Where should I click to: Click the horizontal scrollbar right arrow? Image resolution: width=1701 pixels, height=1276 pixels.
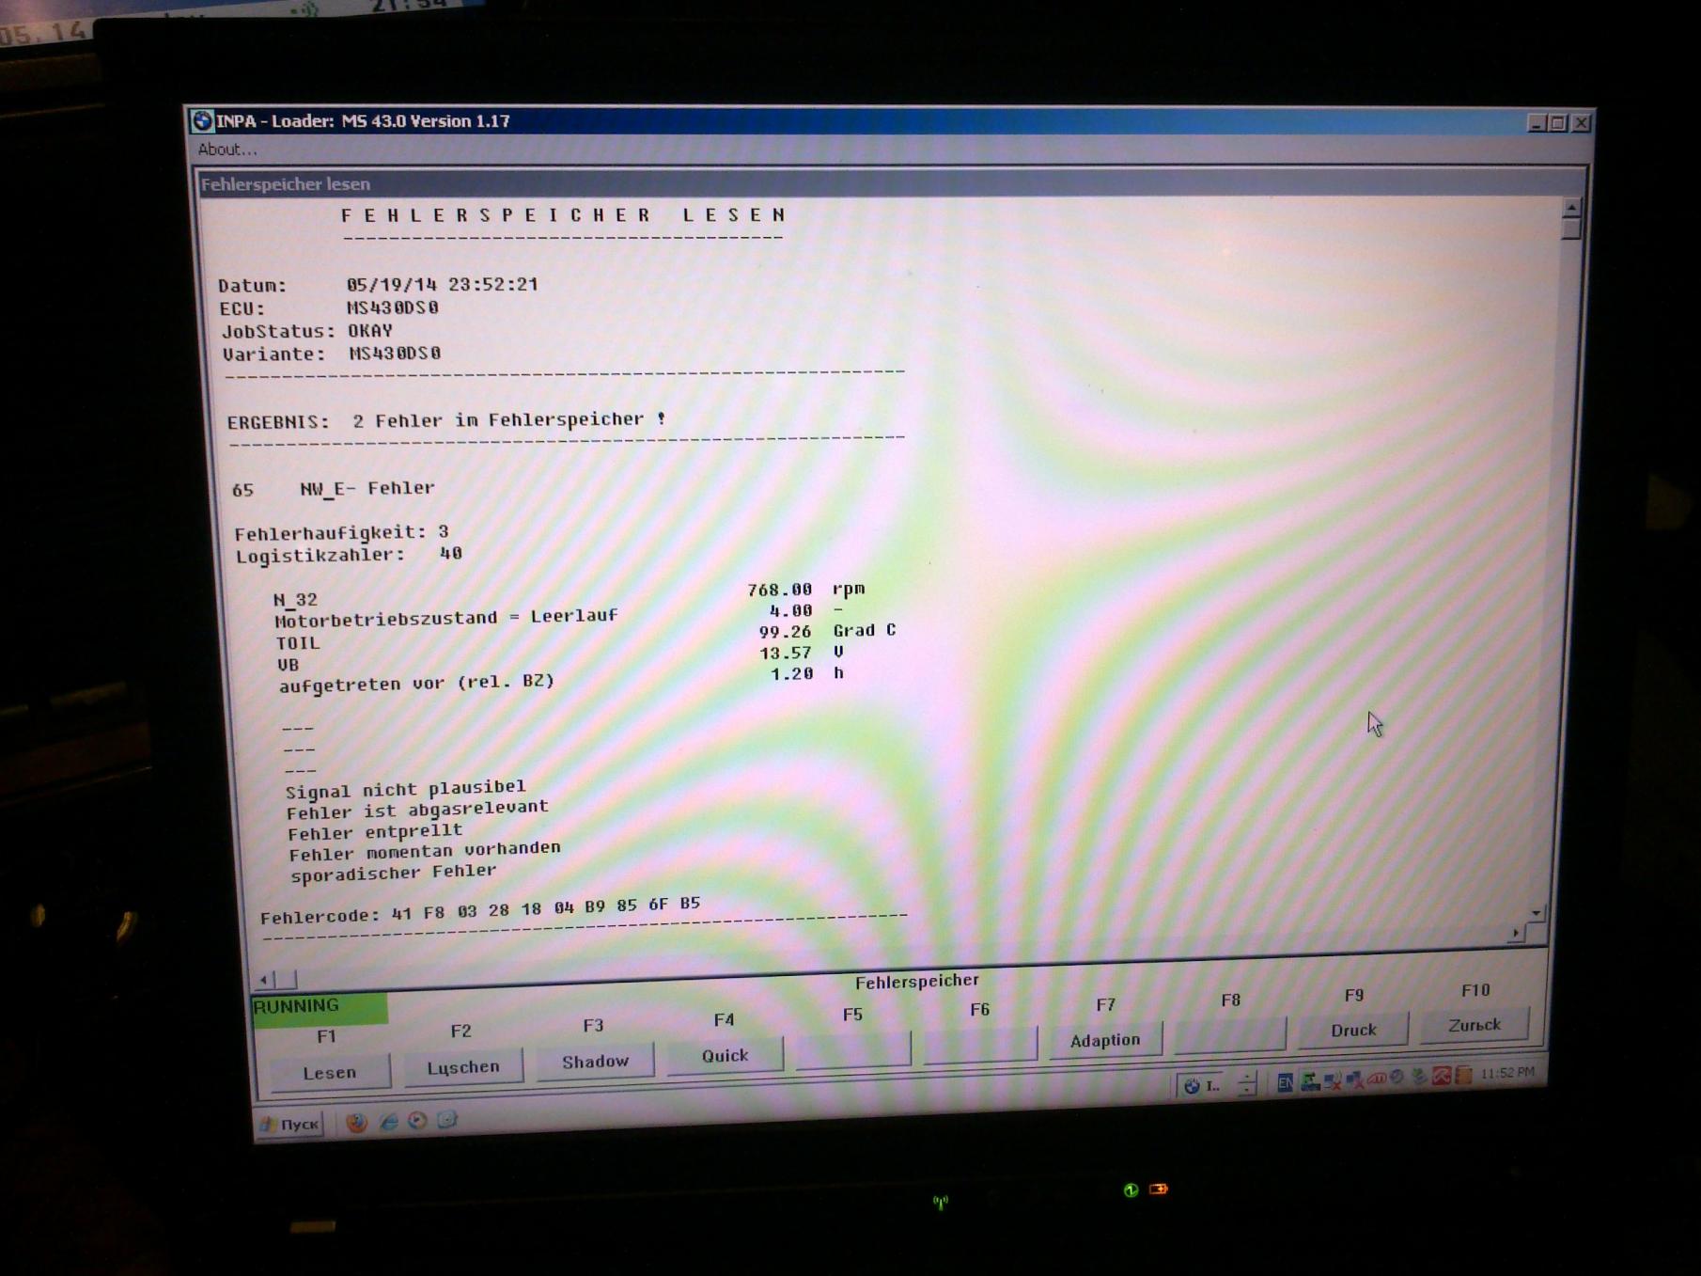(x=1515, y=933)
